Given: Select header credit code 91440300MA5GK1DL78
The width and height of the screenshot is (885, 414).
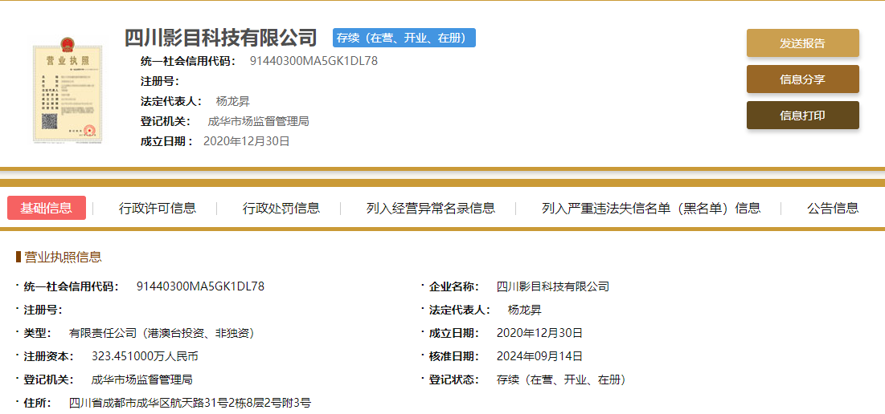Looking at the screenshot, I should [x=313, y=62].
